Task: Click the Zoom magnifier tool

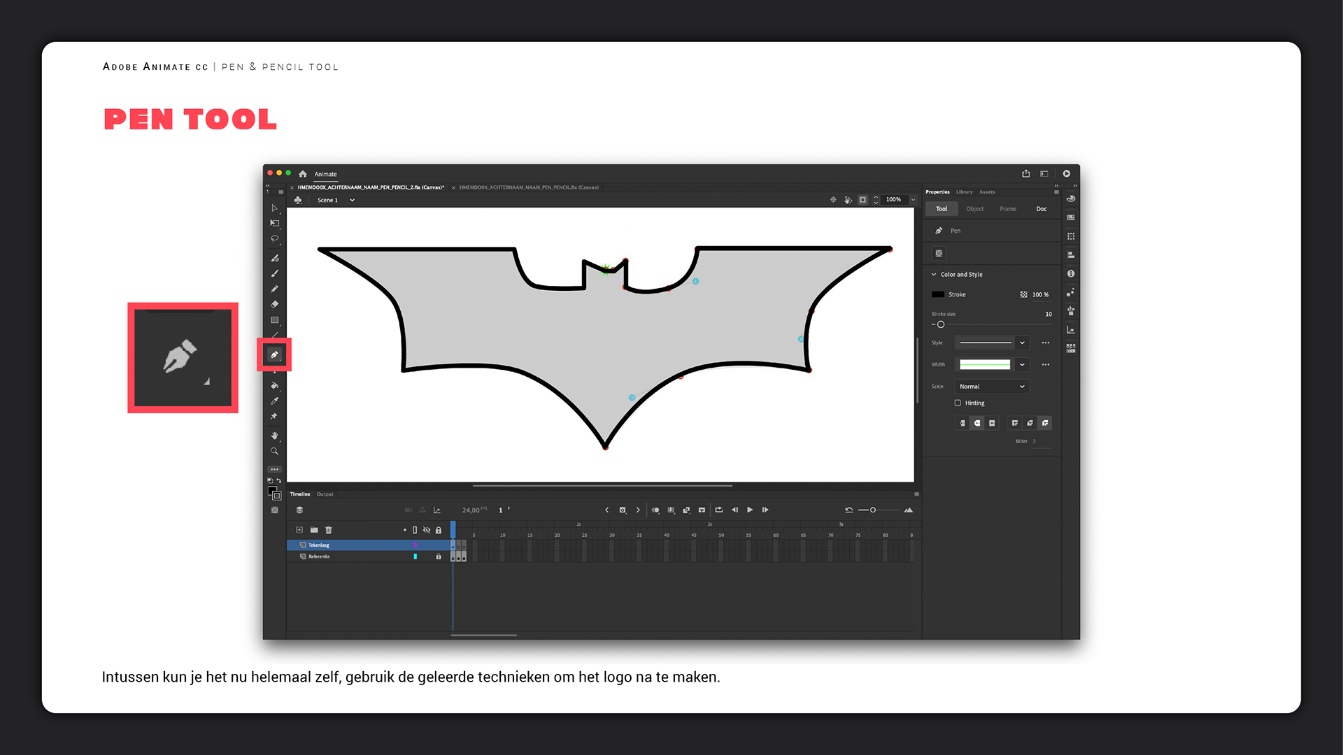Action: [274, 452]
